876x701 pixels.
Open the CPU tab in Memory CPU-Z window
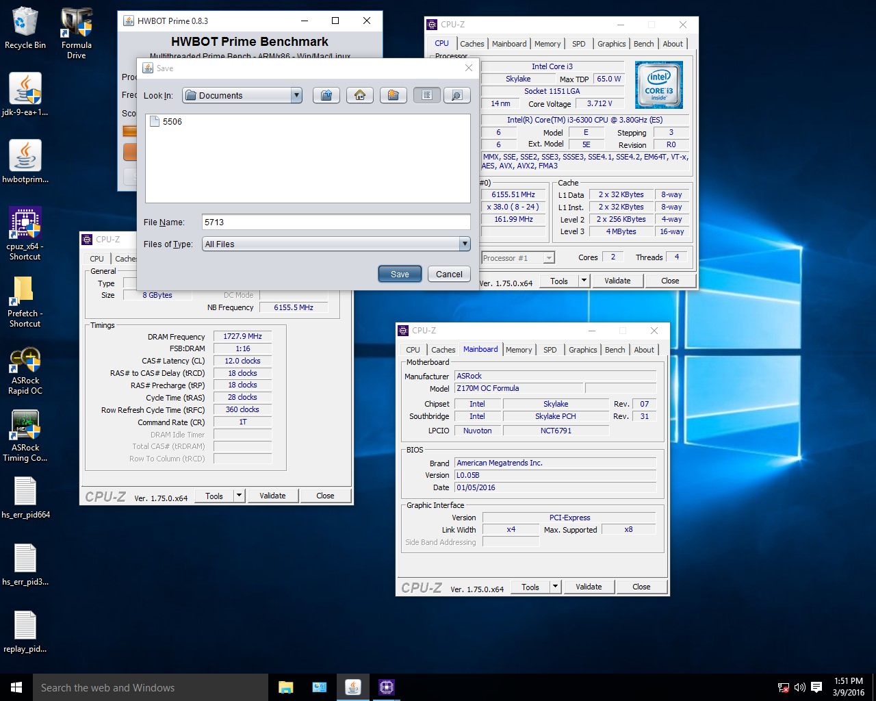(x=96, y=259)
